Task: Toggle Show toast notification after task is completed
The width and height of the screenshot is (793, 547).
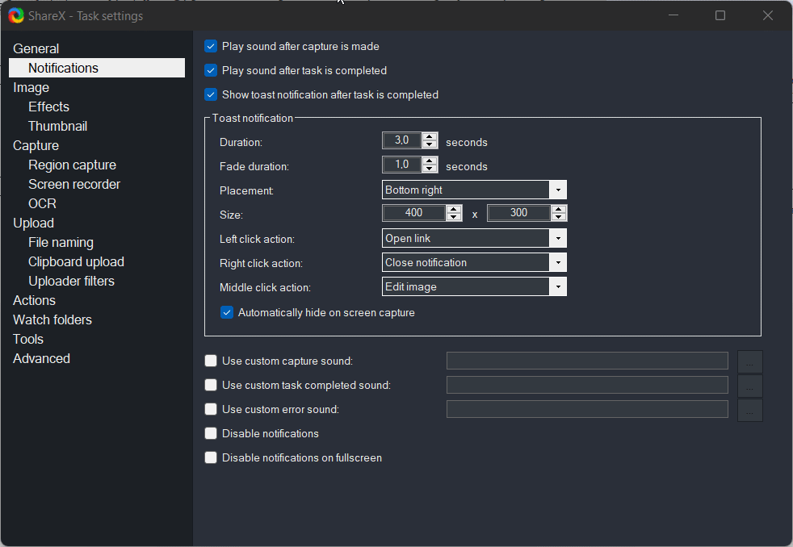Action: click(x=210, y=94)
